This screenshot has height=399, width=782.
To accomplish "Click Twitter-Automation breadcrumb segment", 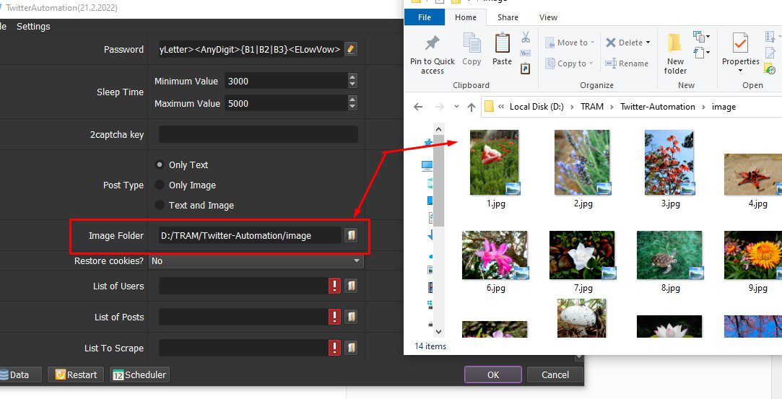I will [x=657, y=107].
